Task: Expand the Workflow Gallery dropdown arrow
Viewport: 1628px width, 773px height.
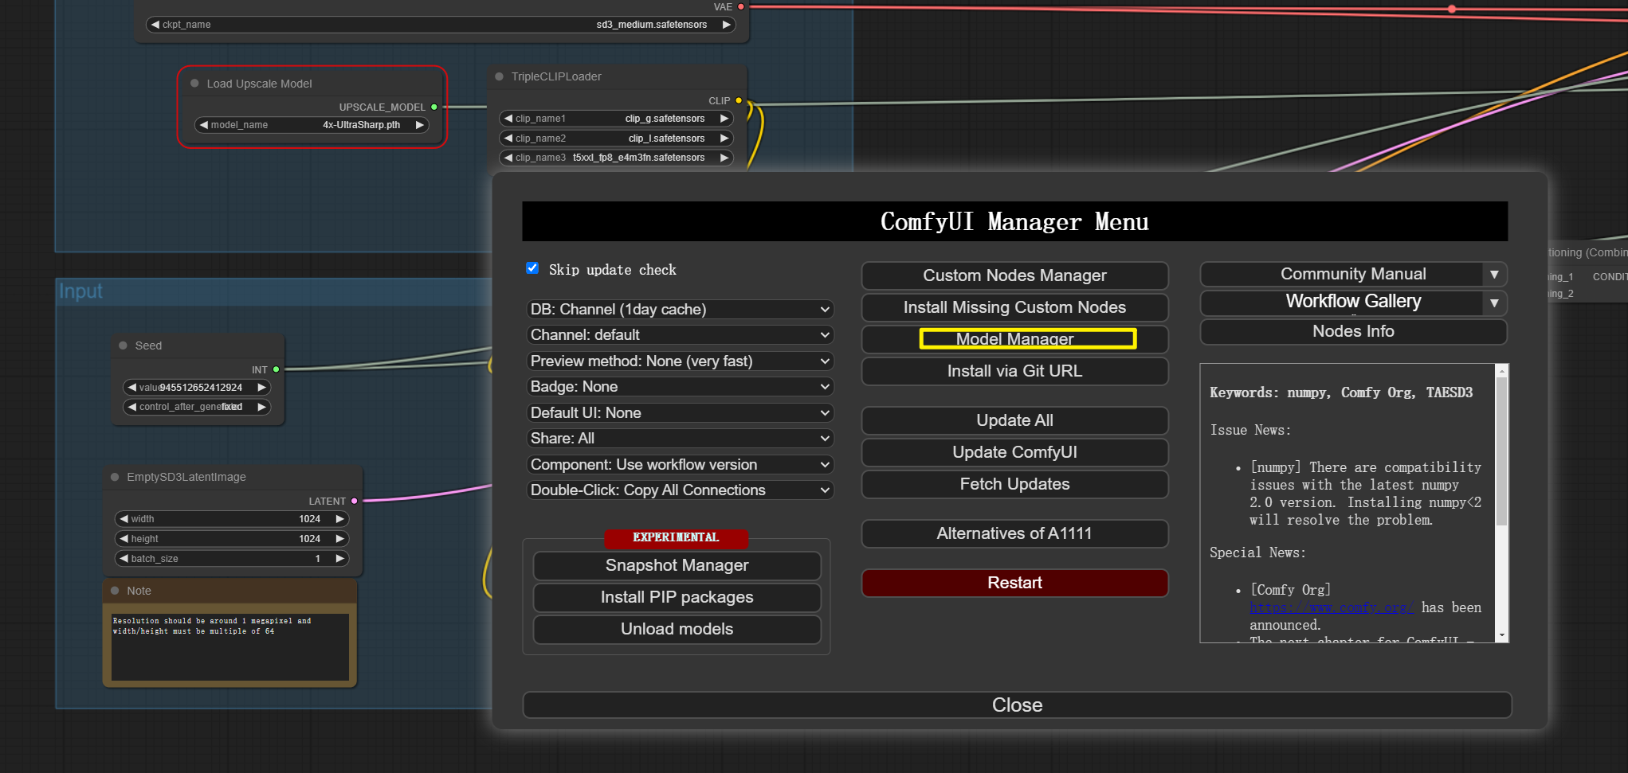Action: click(x=1494, y=303)
